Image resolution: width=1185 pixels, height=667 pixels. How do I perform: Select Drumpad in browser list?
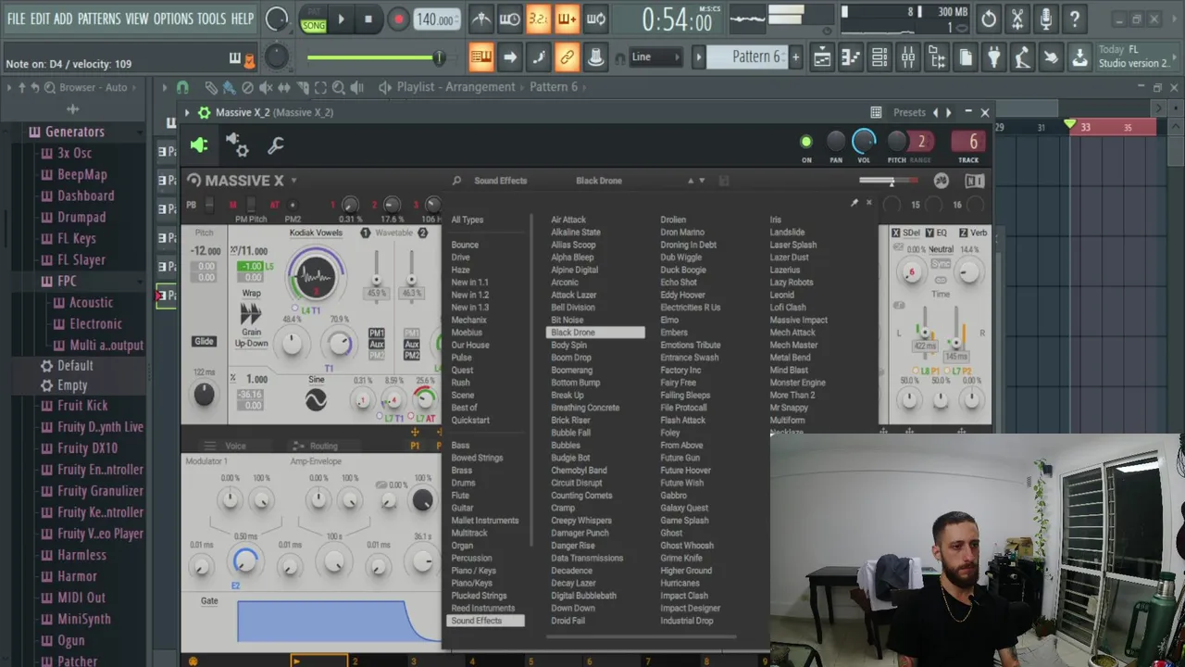point(81,217)
